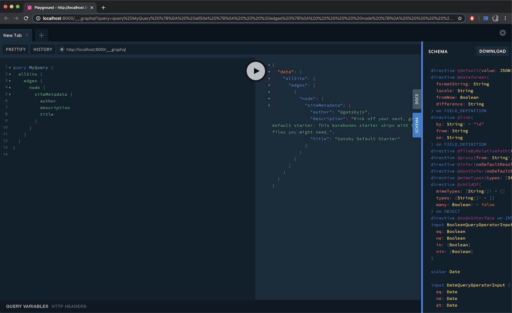Download the schema with DOWNLOAD button

pos(492,51)
